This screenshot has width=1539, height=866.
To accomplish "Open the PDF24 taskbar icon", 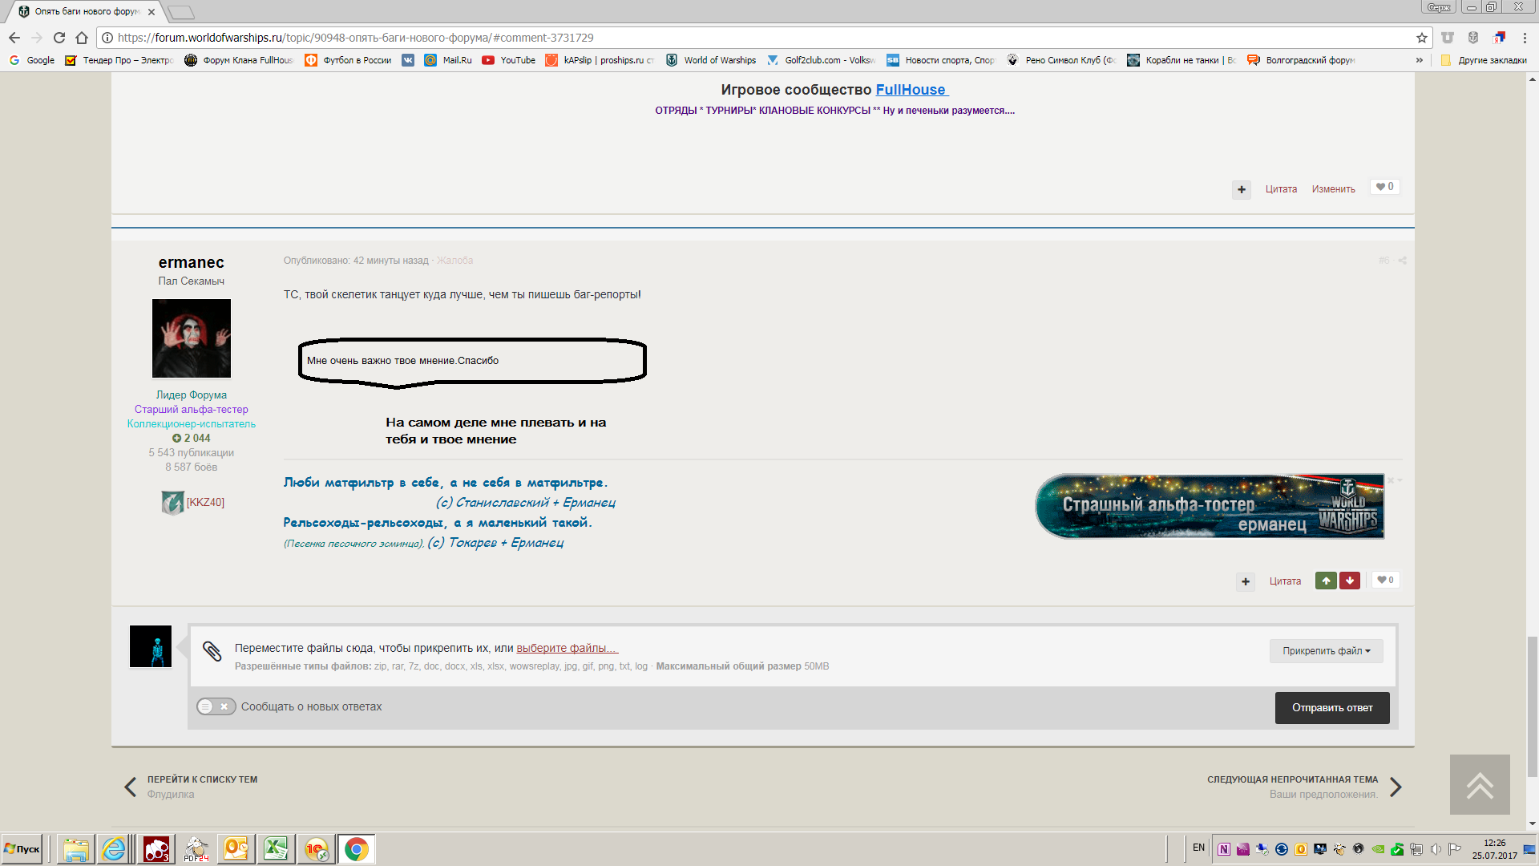I will point(196,849).
